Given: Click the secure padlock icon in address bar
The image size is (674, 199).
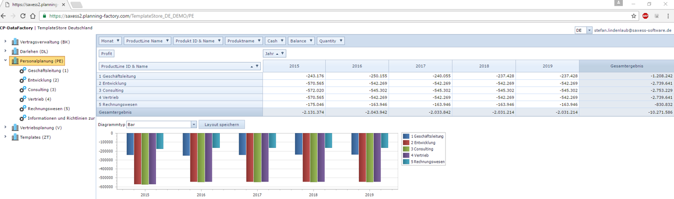Looking at the screenshot, I should pyautogui.click(x=44, y=16).
